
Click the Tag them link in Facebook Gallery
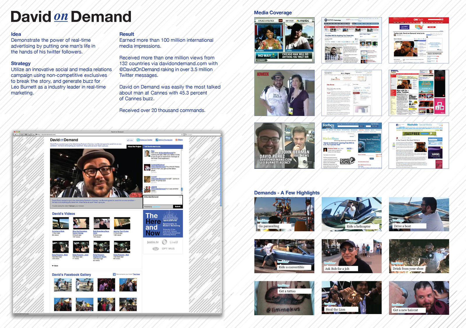136,274
